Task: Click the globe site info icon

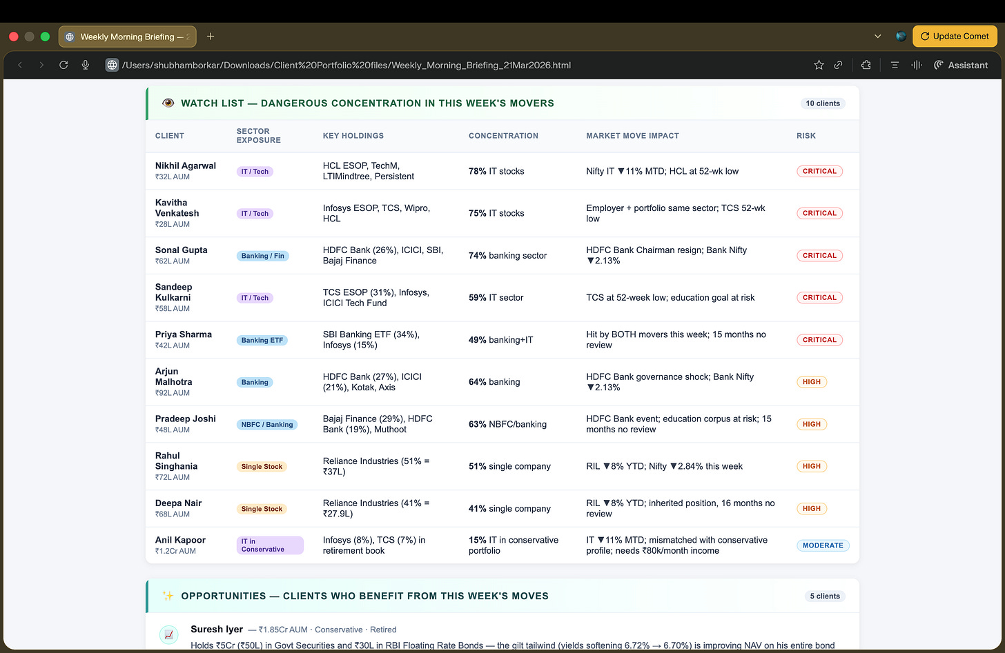Action: [112, 65]
